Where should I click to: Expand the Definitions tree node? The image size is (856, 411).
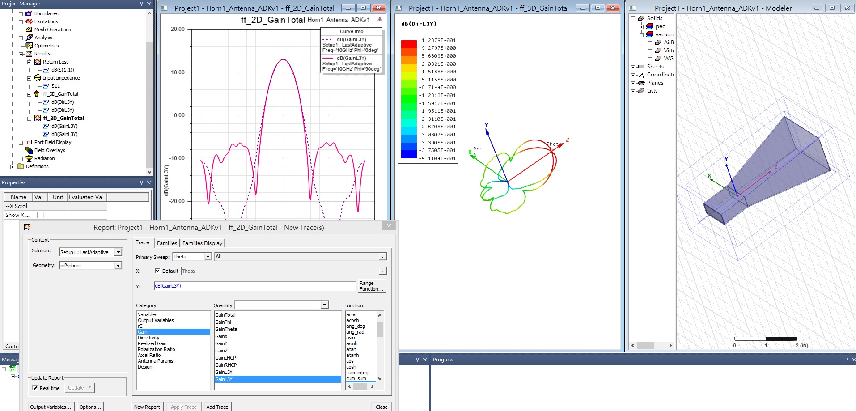12,167
